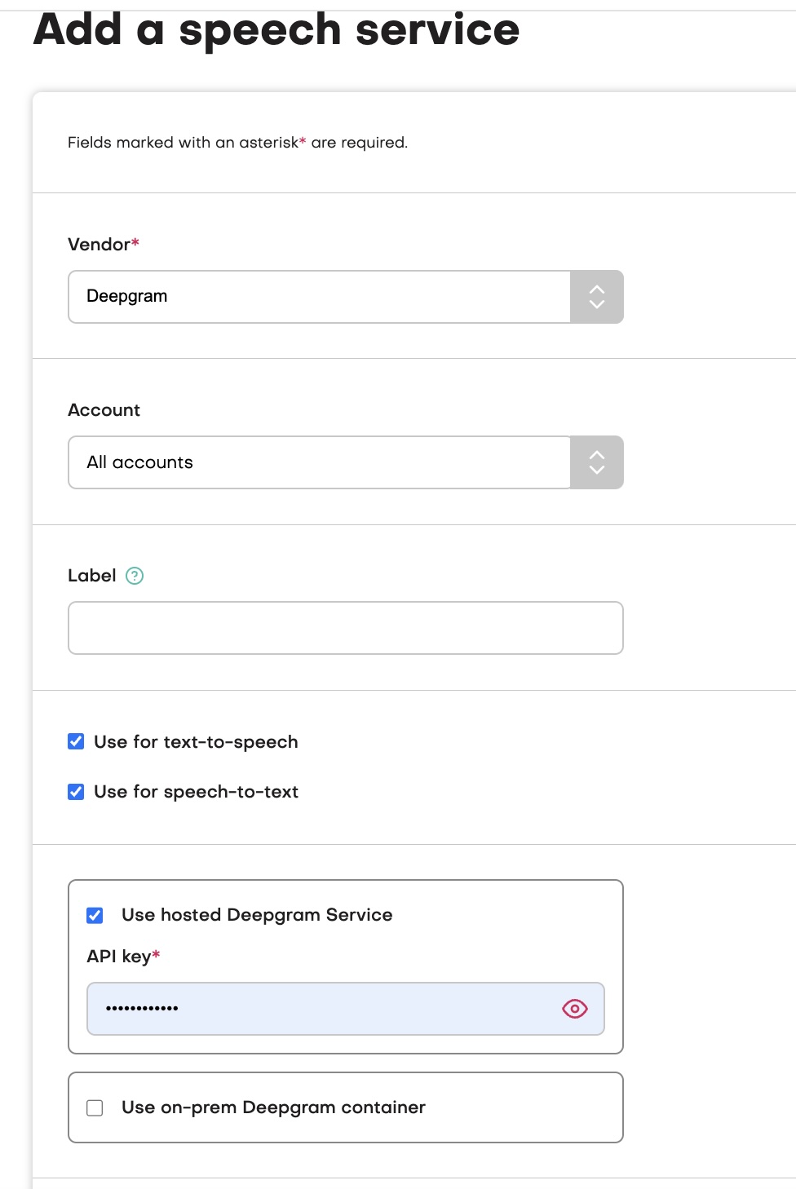This screenshot has width=796, height=1189.
Task: Enable Use on-prem Deepgram container
Action: (x=95, y=1107)
